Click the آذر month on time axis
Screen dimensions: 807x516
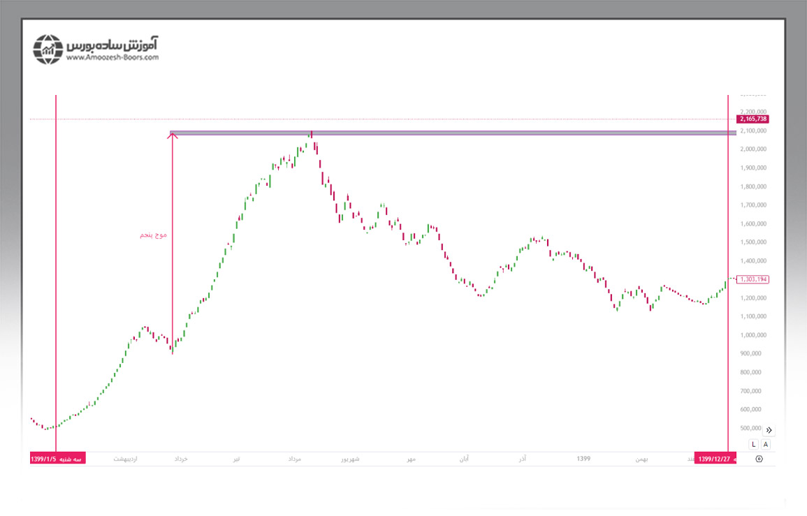tap(521, 459)
